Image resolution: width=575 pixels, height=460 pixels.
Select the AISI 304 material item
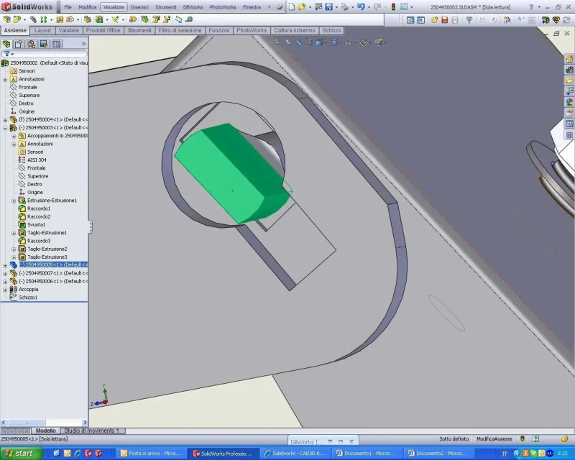click(37, 160)
